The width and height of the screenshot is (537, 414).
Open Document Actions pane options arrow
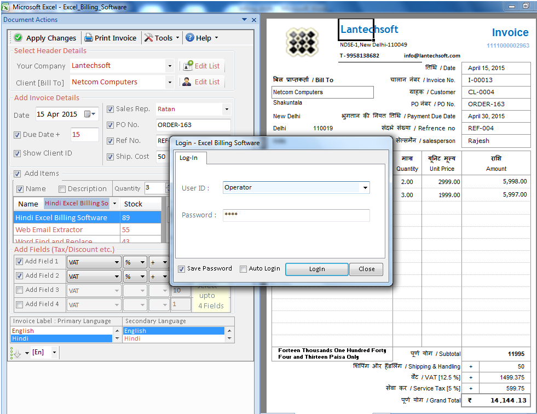tap(244, 20)
